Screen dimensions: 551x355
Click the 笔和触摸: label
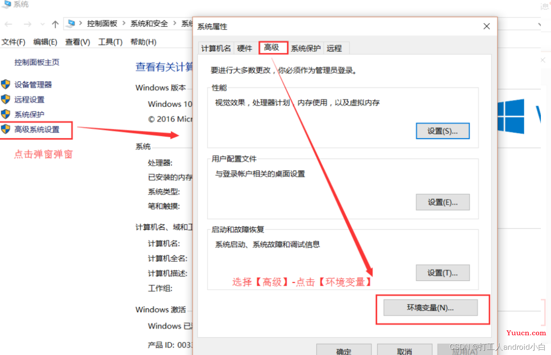[x=164, y=206]
